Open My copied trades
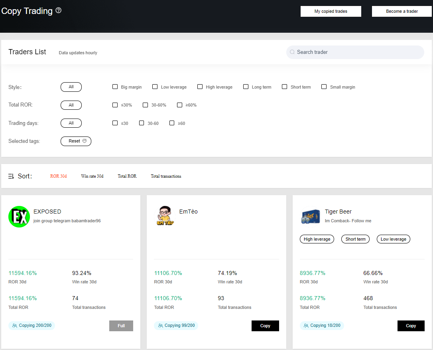 (331, 11)
